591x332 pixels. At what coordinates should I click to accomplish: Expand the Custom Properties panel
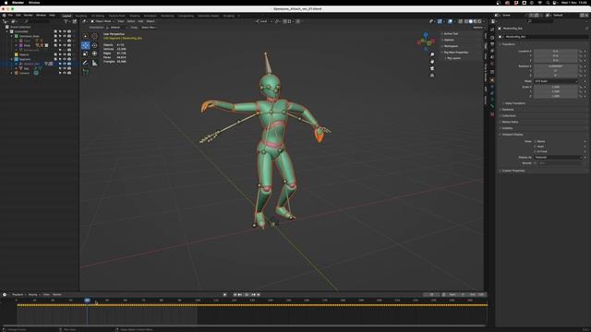tap(513, 171)
